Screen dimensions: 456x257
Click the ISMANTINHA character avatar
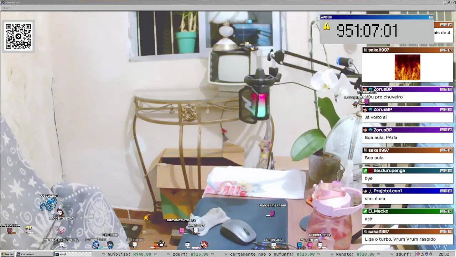pyautogui.click(x=10, y=231)
